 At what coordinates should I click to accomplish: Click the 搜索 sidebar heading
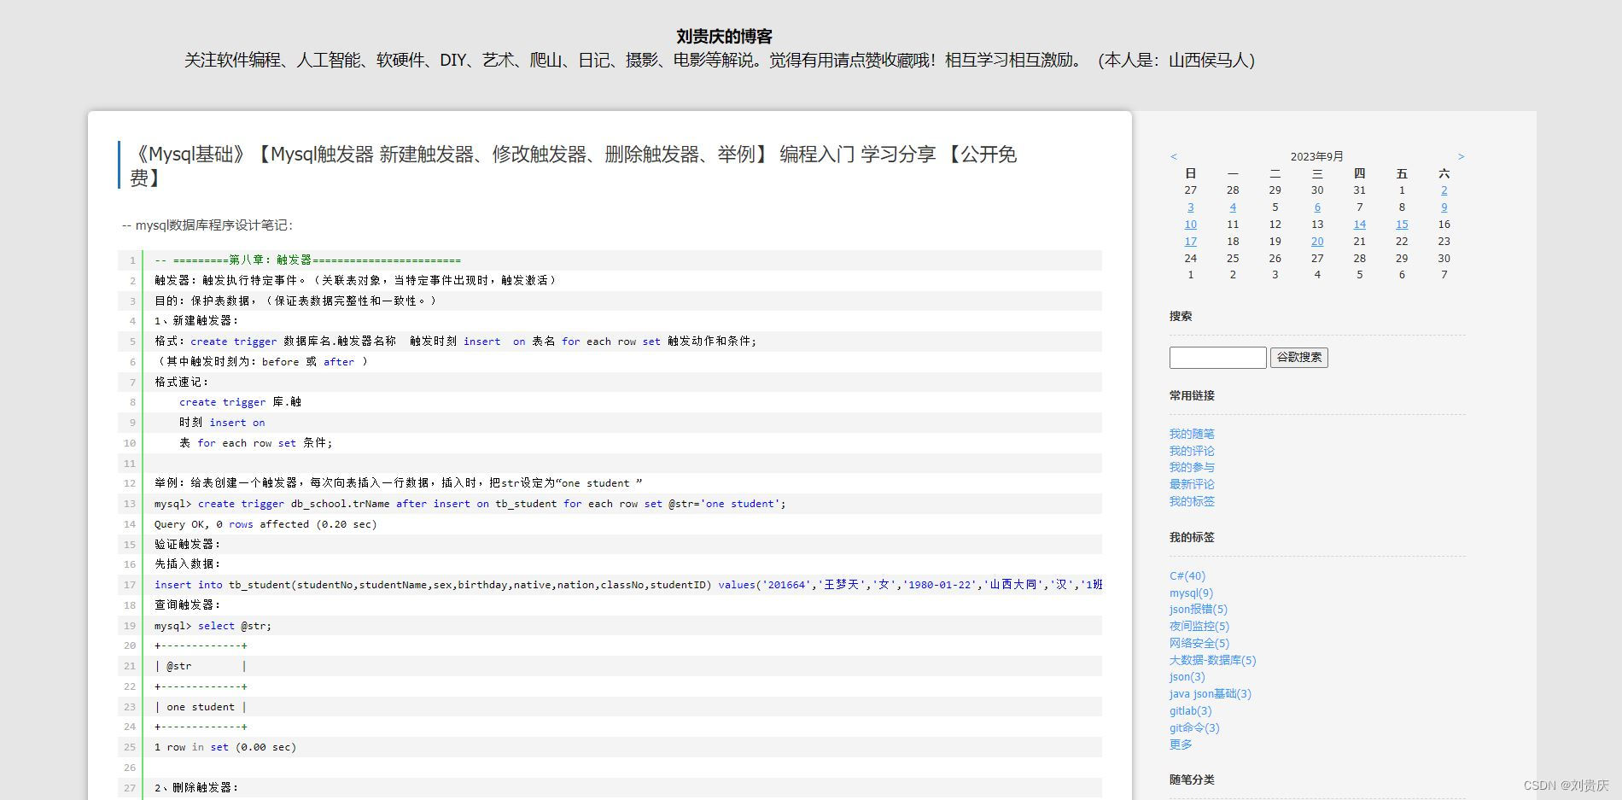coord(1181,316)
